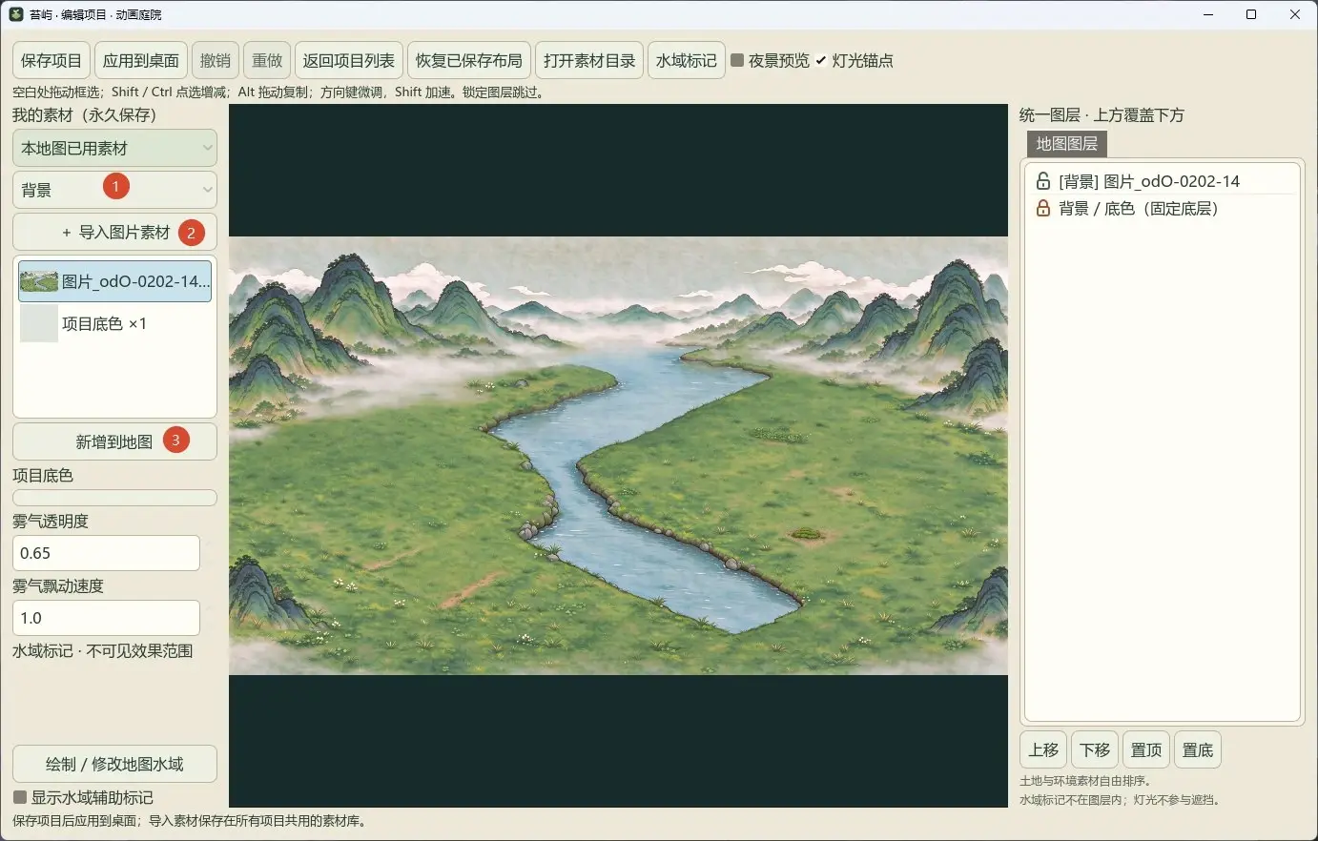
Task: Maximize the 苔屿 window
Action: [x=1251, y=14]
